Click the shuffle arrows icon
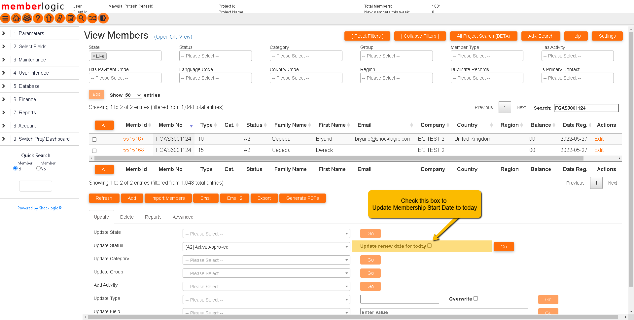Viewport: 634px width, 320px height. coord(92,18)
